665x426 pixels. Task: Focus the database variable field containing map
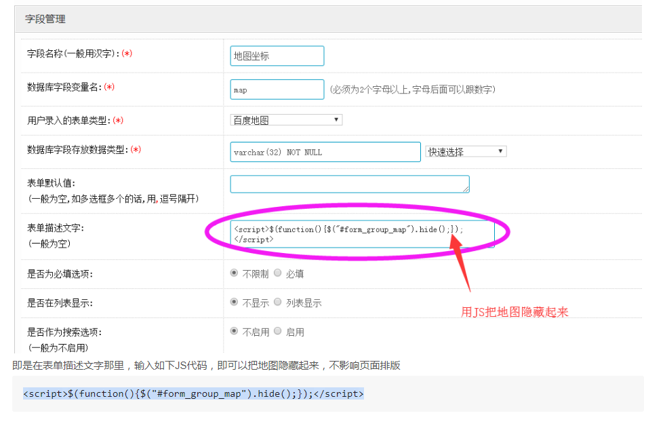pos(277,90)
